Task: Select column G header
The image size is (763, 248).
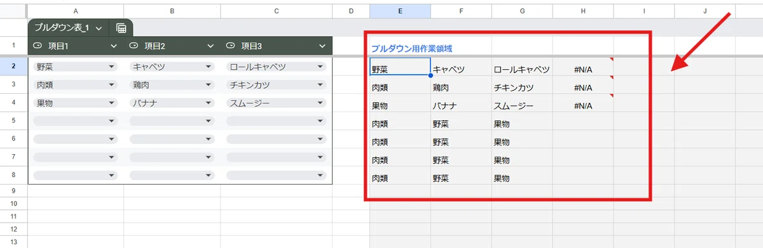Action: click(522, 11)
